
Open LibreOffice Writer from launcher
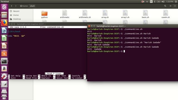(x=4, y=30)
